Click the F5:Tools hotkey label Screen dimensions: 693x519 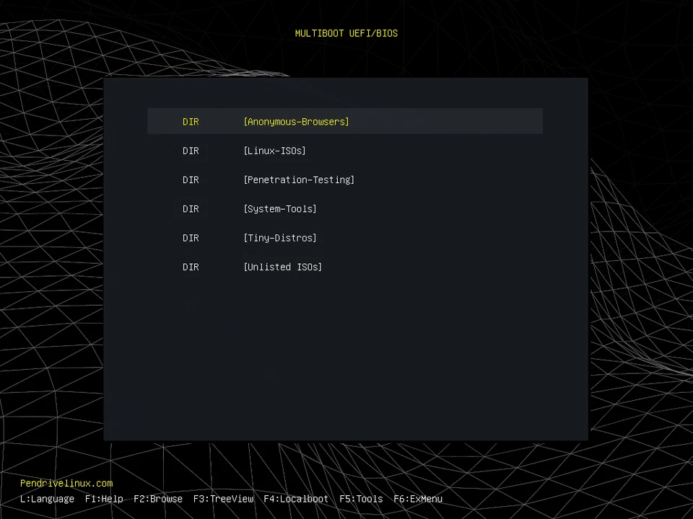tap(361, 499)
